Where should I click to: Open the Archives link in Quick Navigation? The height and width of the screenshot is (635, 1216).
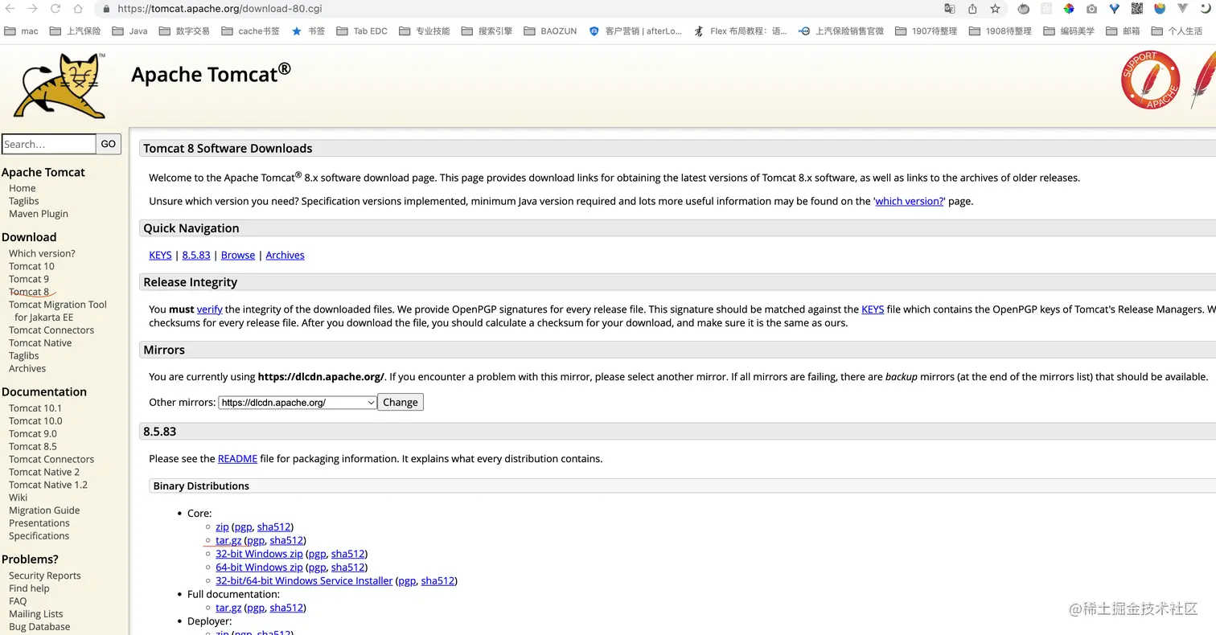tap(285, 255)
